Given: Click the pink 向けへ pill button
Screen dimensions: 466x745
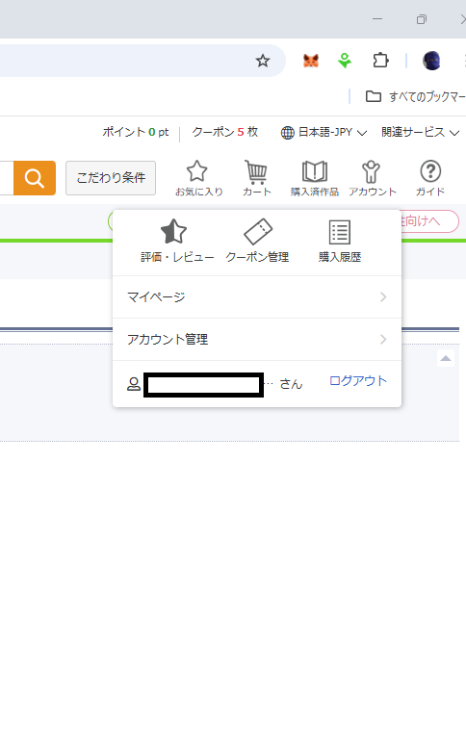Looking at the screenshot, I should tap(429, 221).
